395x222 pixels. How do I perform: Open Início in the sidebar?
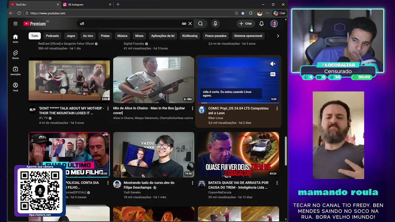[x=15, y=39]
